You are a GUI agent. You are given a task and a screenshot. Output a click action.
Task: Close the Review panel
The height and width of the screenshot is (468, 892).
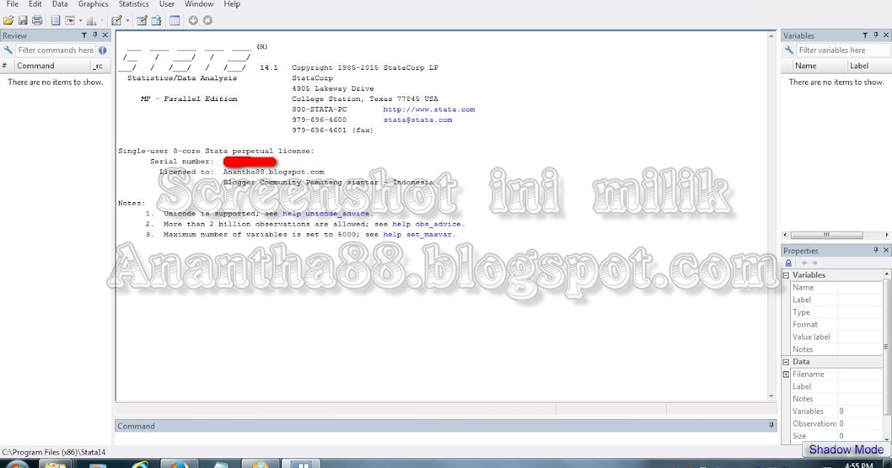click(105, 36)
